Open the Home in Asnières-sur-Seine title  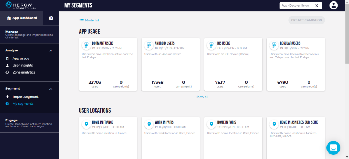(299, 122)
